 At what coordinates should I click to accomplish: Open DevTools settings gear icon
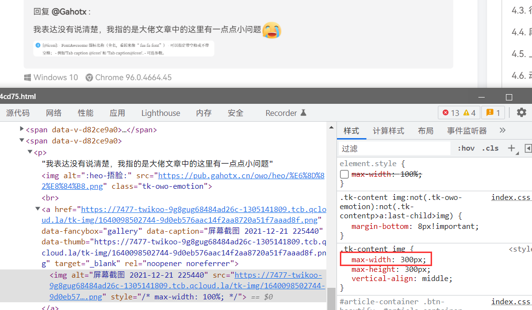pos(521,112)
